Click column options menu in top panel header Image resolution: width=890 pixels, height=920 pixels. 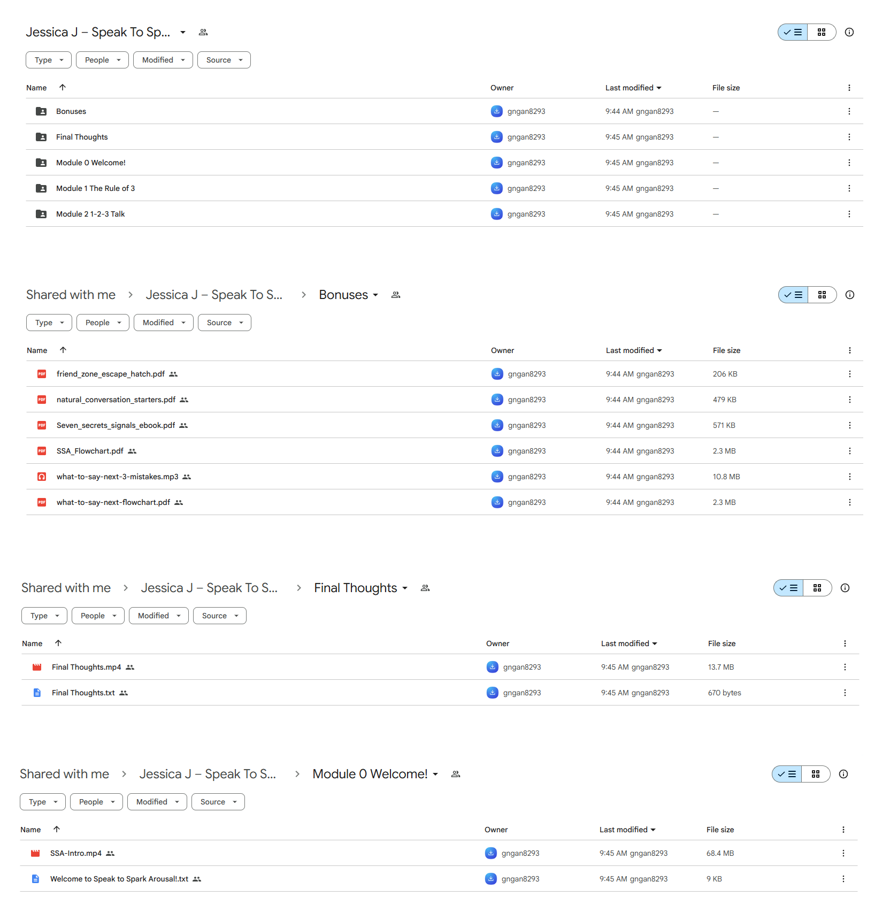click(849, 88)
